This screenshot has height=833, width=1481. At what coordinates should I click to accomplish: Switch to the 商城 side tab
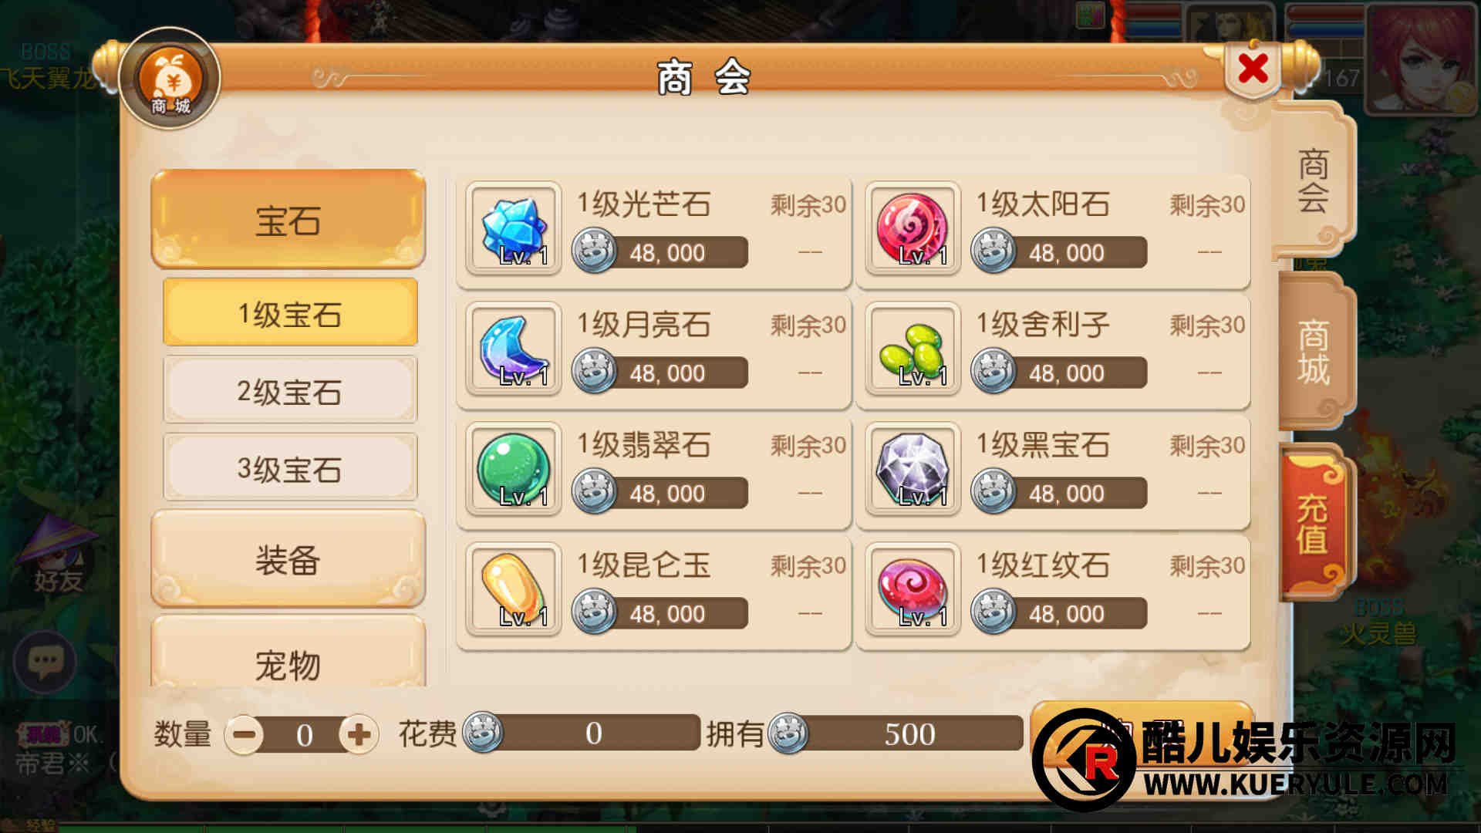pos(1314,352)
